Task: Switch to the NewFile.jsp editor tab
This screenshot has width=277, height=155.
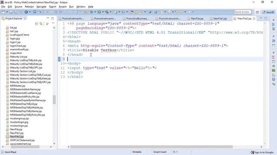Action: pos(195,19)
